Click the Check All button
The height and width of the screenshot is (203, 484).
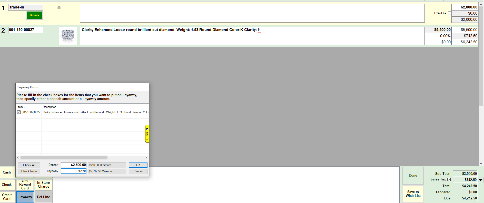coord(29,165)
